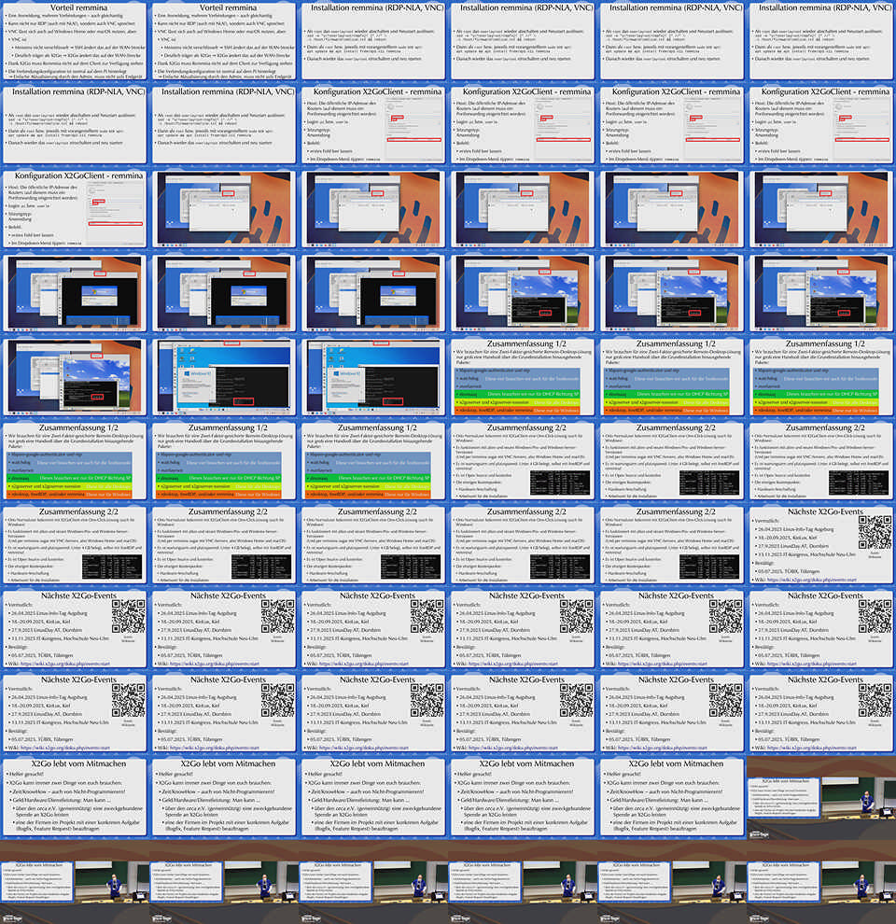896x924 pixels.
Task: Select the first speaker thumbnail in the bottom row
Action: click(75, 882)
